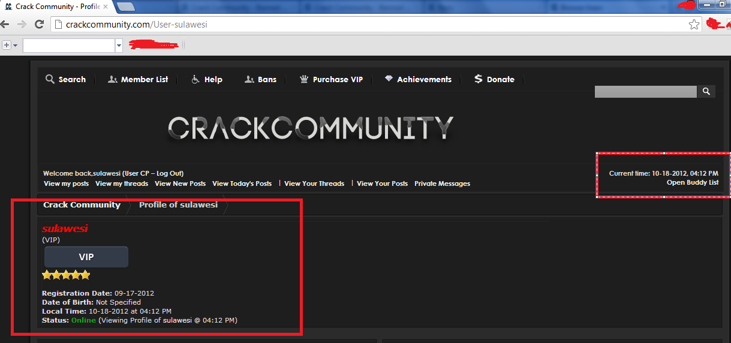Click the five gold stars rating
The height and width of the screenshot is (343, 731).
pyautogui.click(x=66, y=275)
